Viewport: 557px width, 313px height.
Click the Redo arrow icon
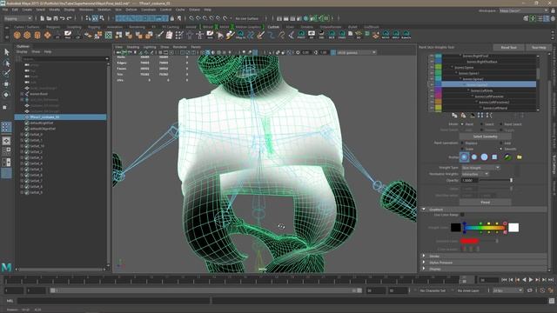[70, 18]
